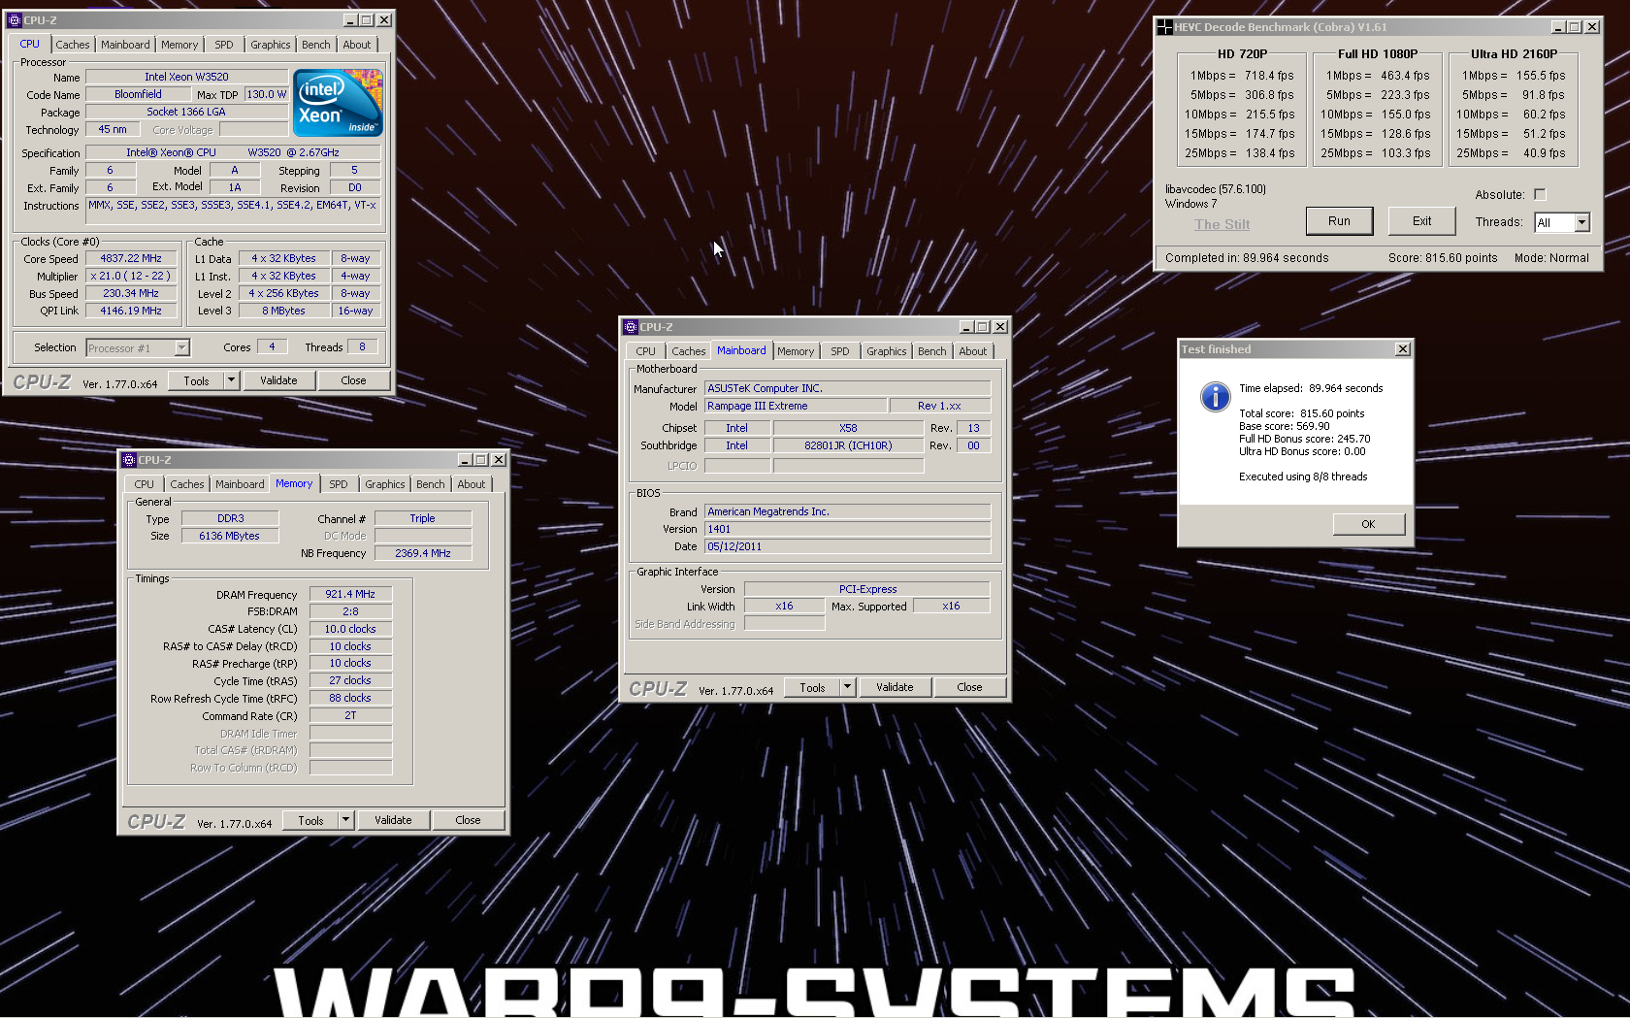Click Close button in Mainboard window
The image size is (1630, 1019).
(969, 687)
